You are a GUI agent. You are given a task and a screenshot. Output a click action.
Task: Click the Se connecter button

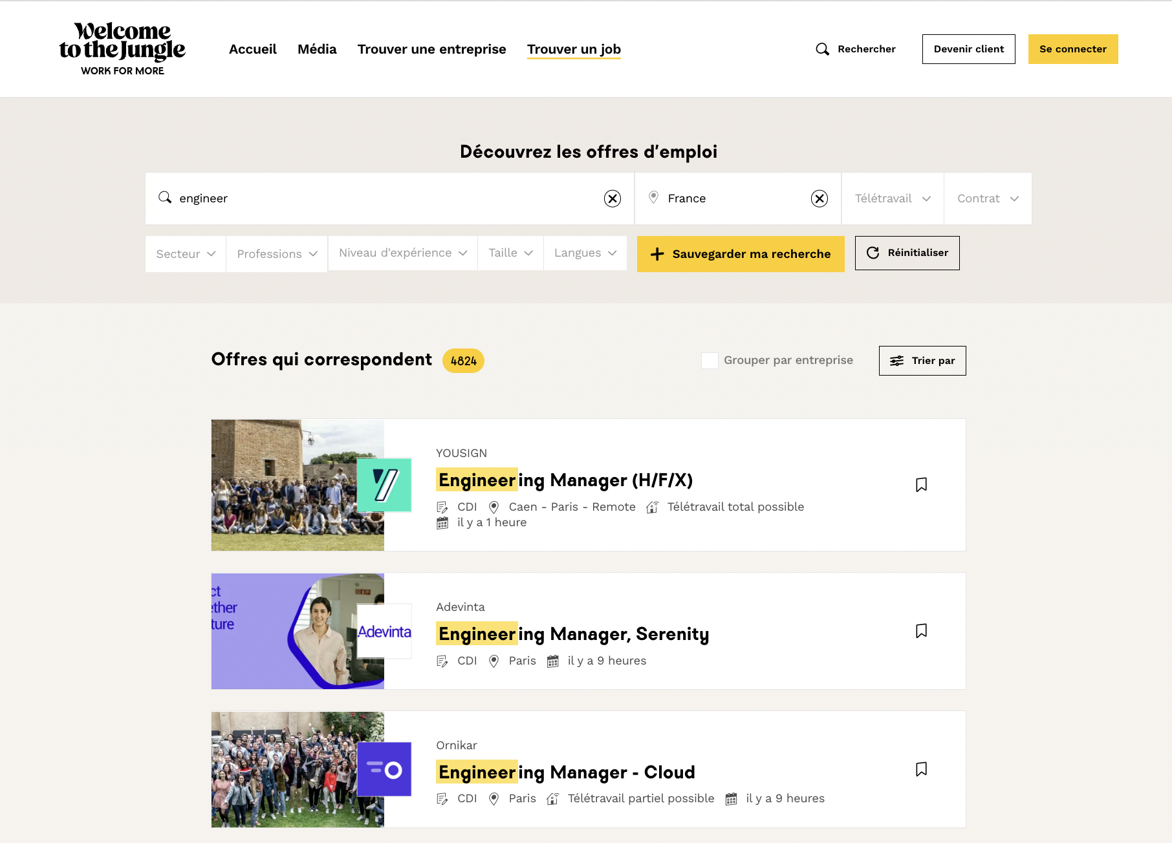[1073, 49]
